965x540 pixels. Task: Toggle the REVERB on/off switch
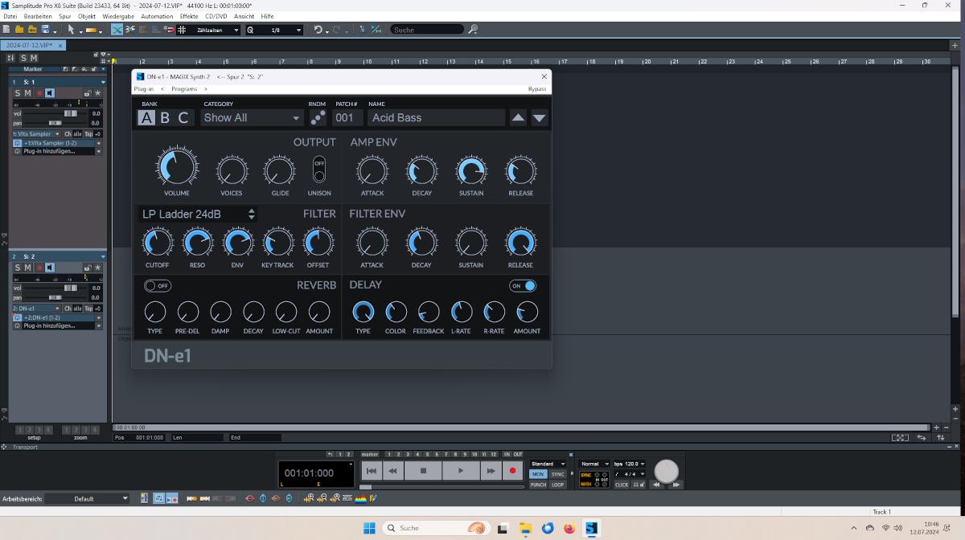point(158,285)
